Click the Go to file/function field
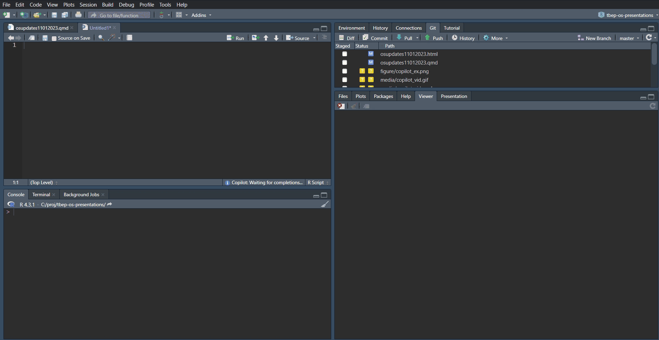This screenshot has width=659, height=340. (x=119, y=15)
